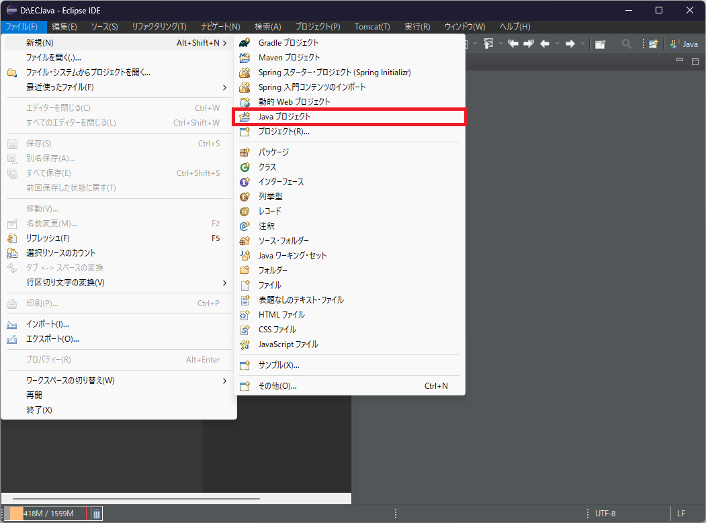Viewport: 706px width, 523px height.
Task: Open the インポート(I)... dialog
Action: [x=119, y=324]
